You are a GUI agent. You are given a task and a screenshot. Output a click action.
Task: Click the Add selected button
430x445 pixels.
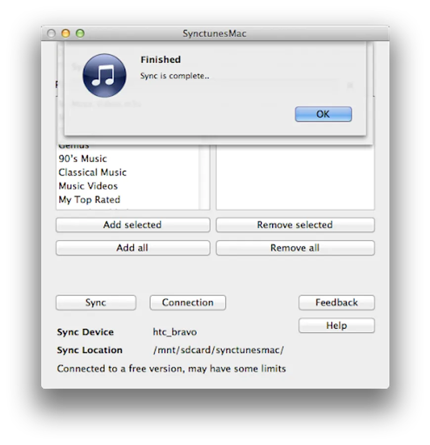(x=133, y=225)
